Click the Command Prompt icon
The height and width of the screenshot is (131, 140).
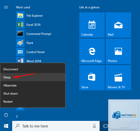(20, 34)
